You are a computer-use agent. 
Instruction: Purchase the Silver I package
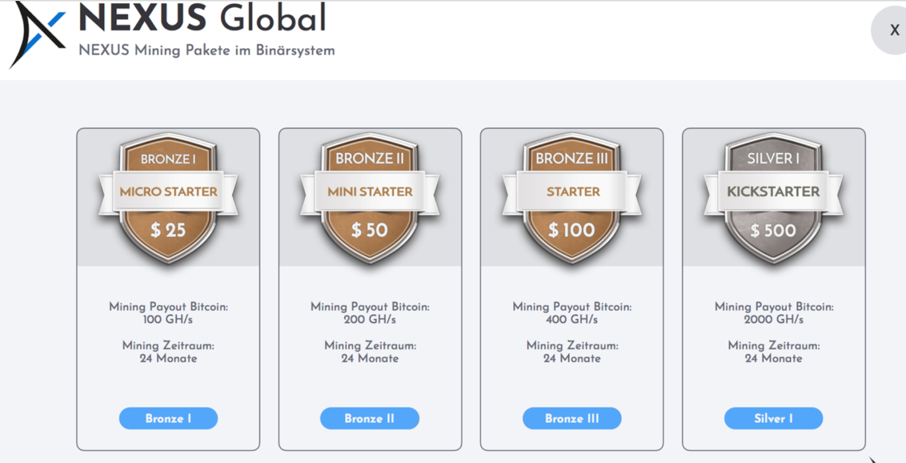coord(773,418)
